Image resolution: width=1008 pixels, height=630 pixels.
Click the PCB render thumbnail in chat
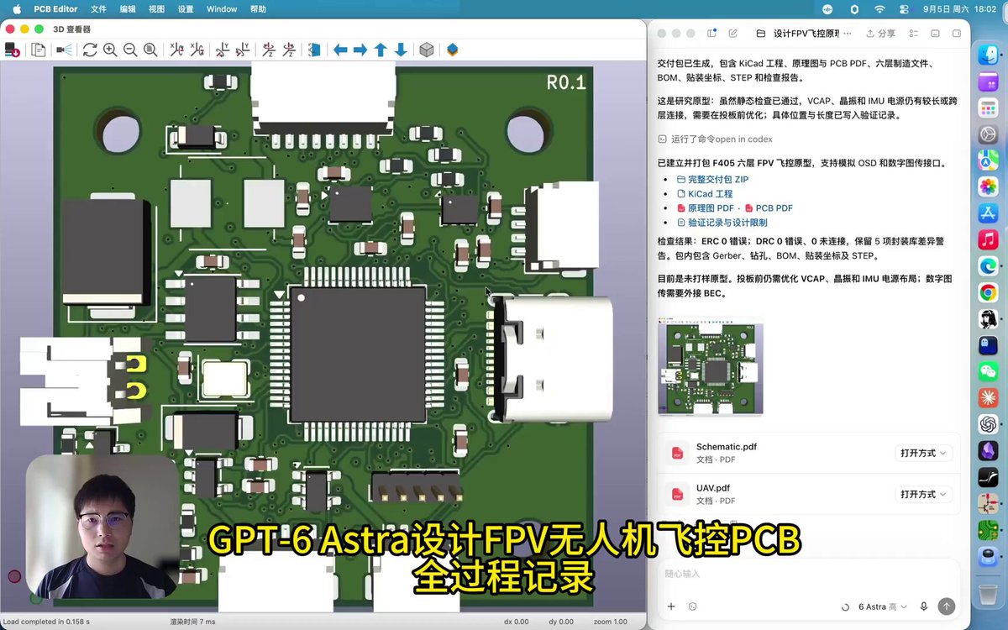pos(711,367)
